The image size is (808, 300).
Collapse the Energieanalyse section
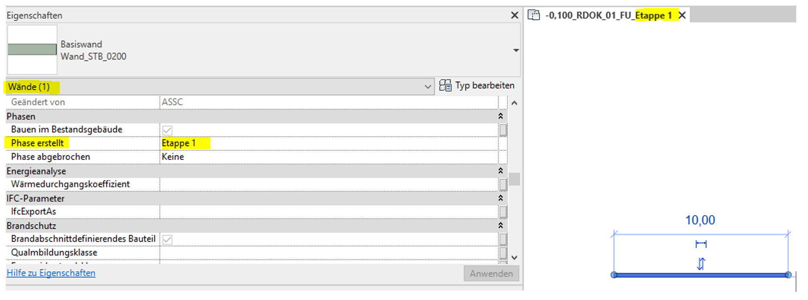[x=501, y=171]
